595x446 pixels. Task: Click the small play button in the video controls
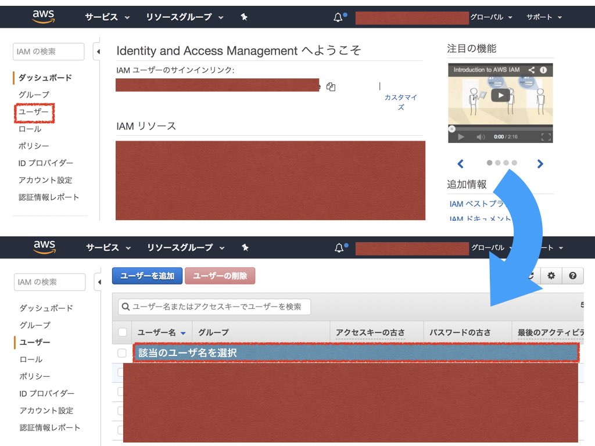(x=461, y=137)
